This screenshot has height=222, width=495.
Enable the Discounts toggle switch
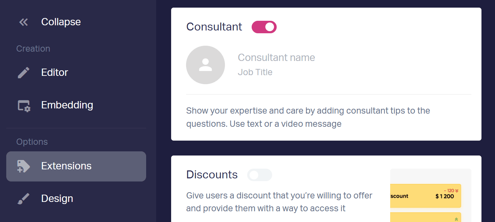click(260, 175)
